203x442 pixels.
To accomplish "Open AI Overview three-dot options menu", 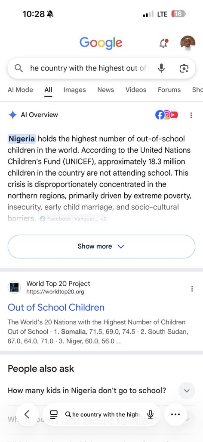I will 191,115.
